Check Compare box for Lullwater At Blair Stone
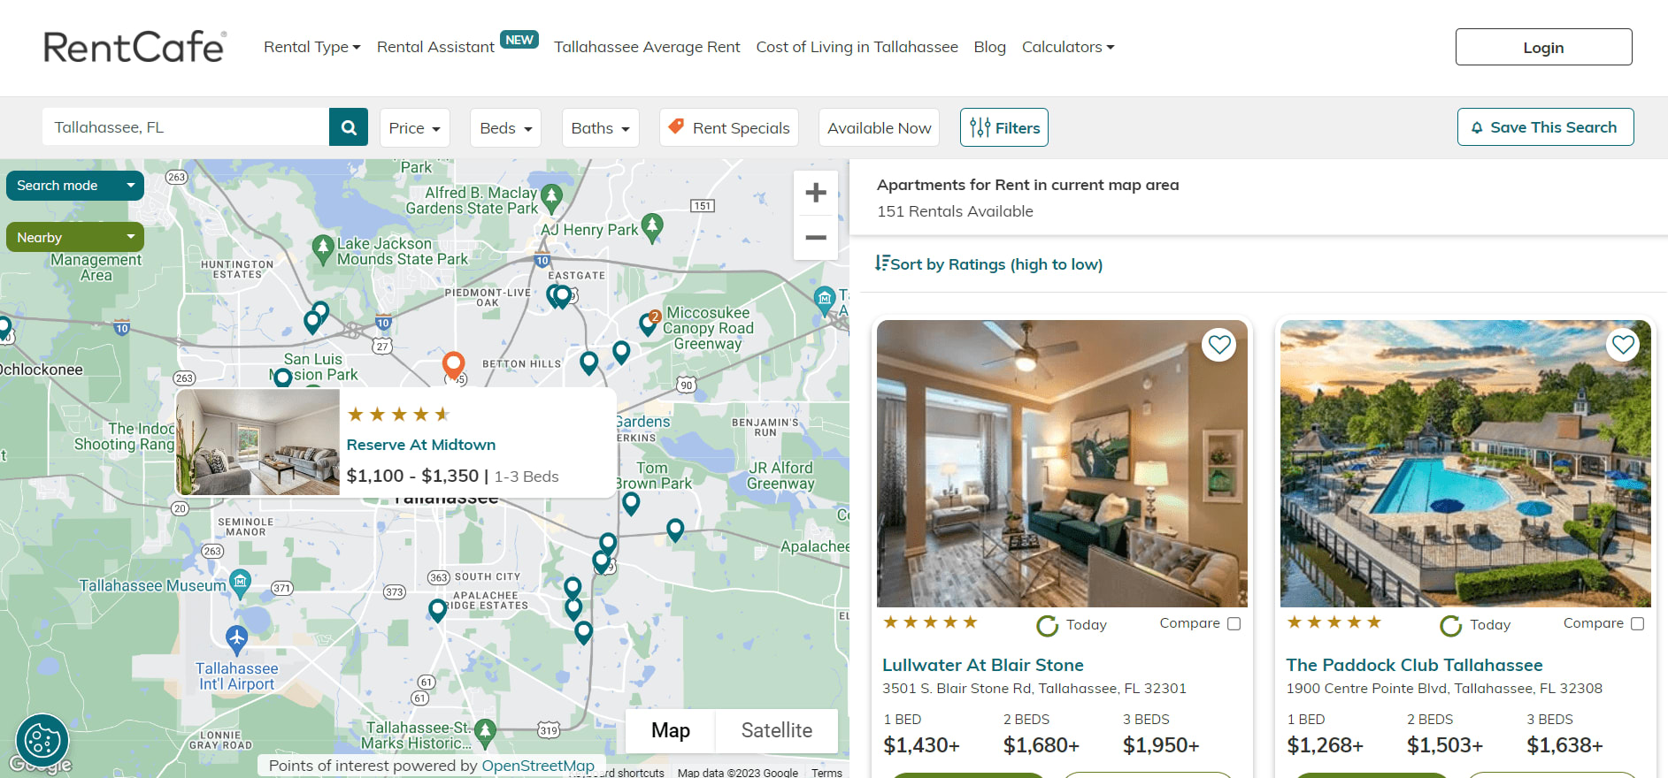 1234,623
